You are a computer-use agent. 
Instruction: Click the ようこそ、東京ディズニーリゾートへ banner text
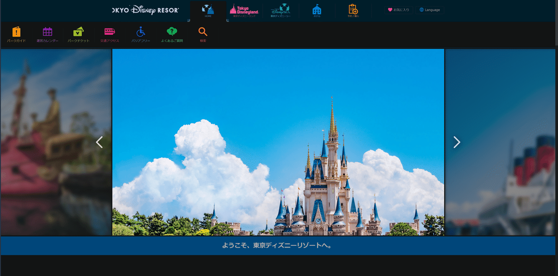[278, 245]
